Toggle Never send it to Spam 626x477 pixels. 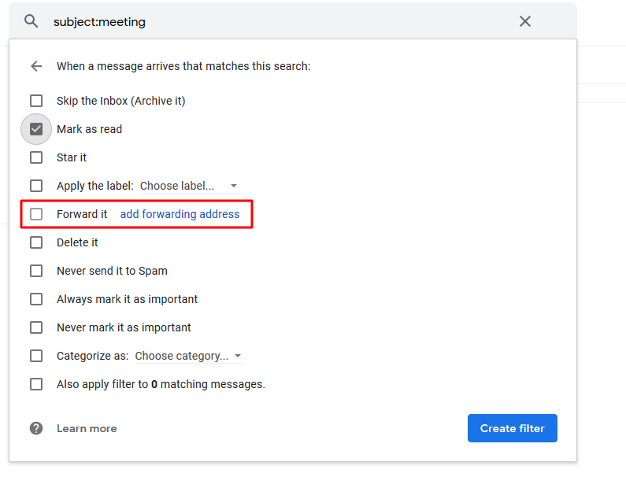[x=36, y=271]
